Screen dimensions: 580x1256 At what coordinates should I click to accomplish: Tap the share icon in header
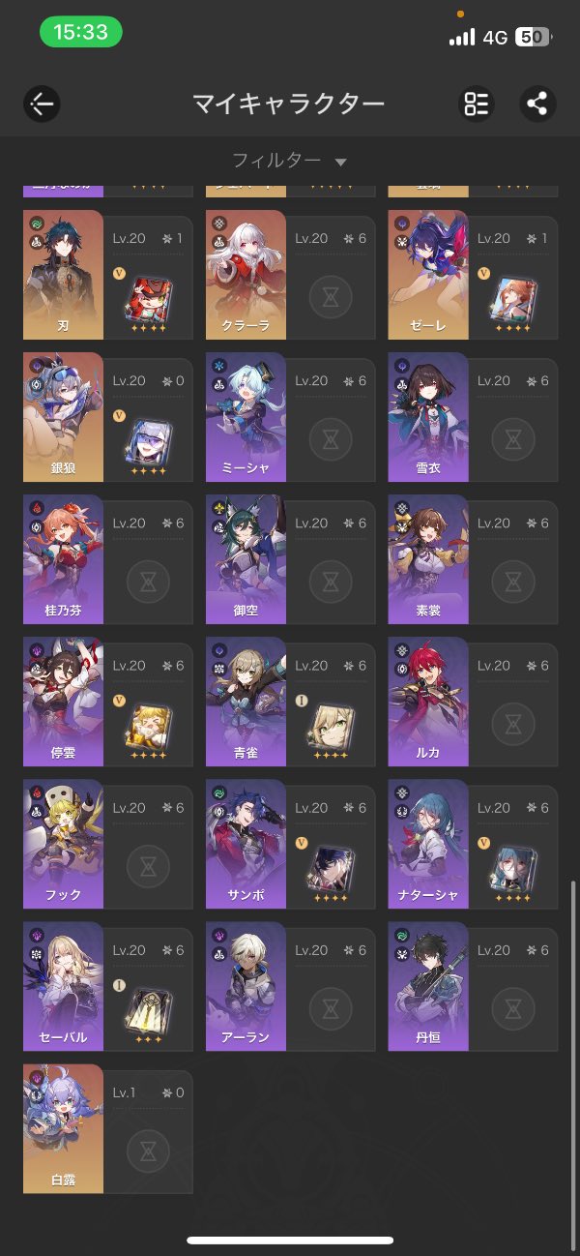[x=537, y=104]
